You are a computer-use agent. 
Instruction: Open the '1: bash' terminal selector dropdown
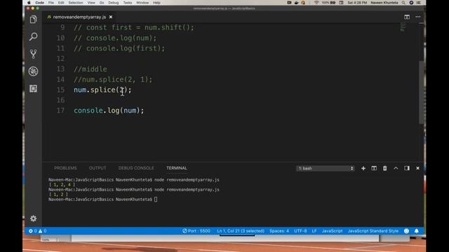[x=326, y=168]
